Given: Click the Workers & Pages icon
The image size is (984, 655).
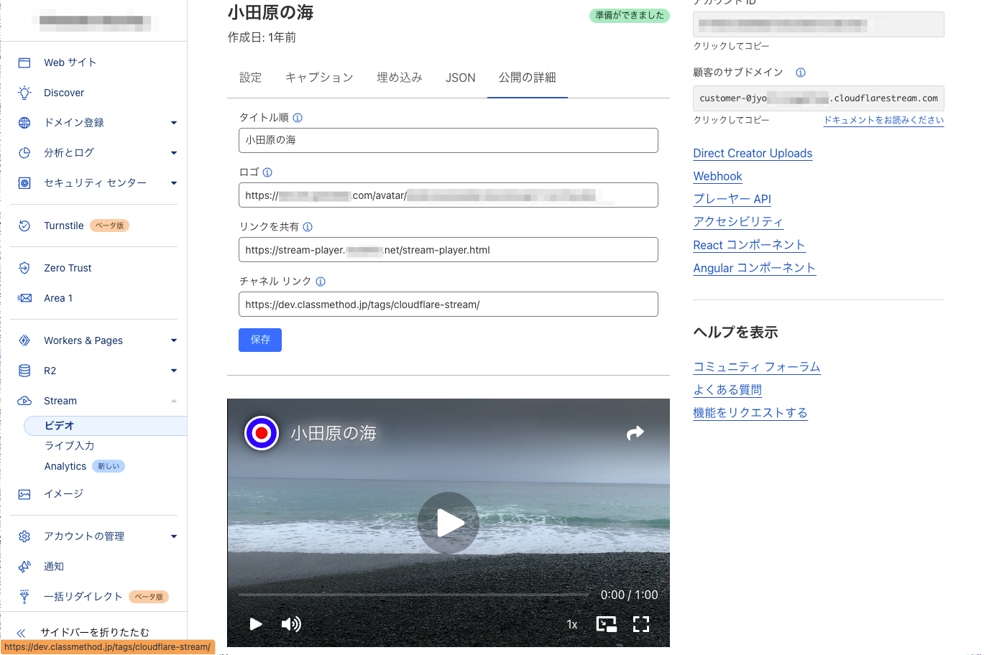Looking at the screenshot, I should pyautogui.click(x=24, y=340).
